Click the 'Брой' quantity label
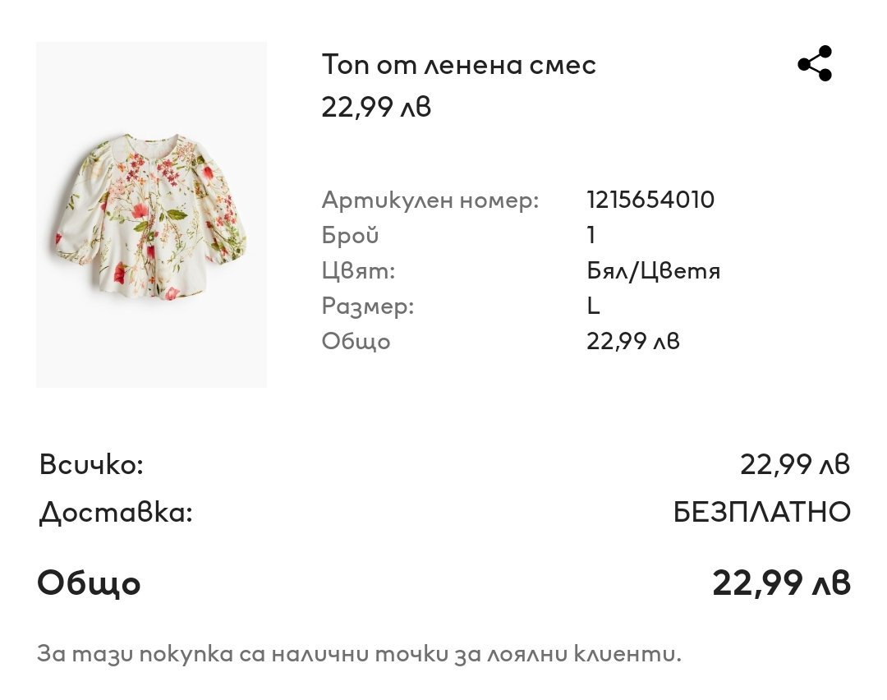 [x=350, y=236]
